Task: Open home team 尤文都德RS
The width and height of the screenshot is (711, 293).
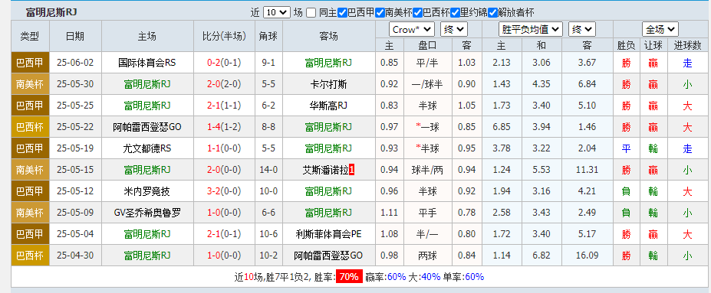Action: 146,148
